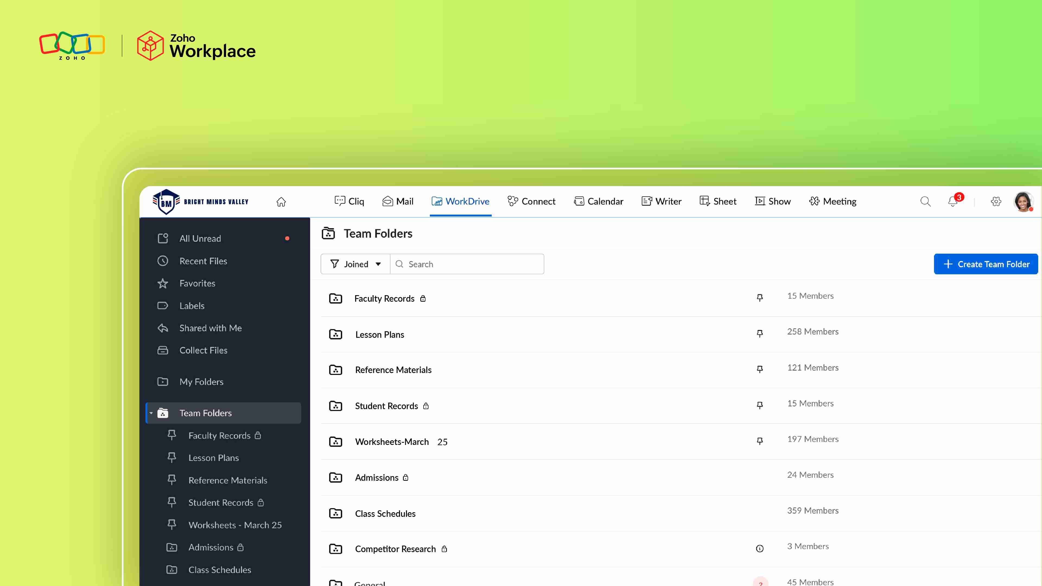
Task: Click the 3 Members count
Action: 808,546
